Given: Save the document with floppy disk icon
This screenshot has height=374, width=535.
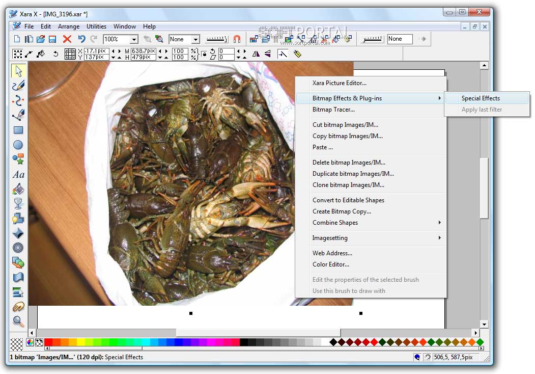Looking at the screenshot, I should coord(52,39).
